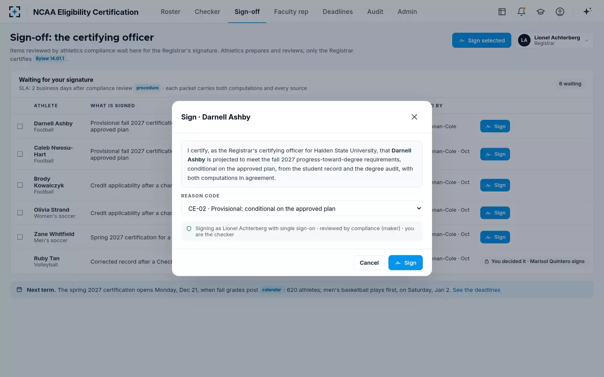The height and width of the screenshot is (377, 604).
Task: Open notifications bell icon
Action: 521,12
